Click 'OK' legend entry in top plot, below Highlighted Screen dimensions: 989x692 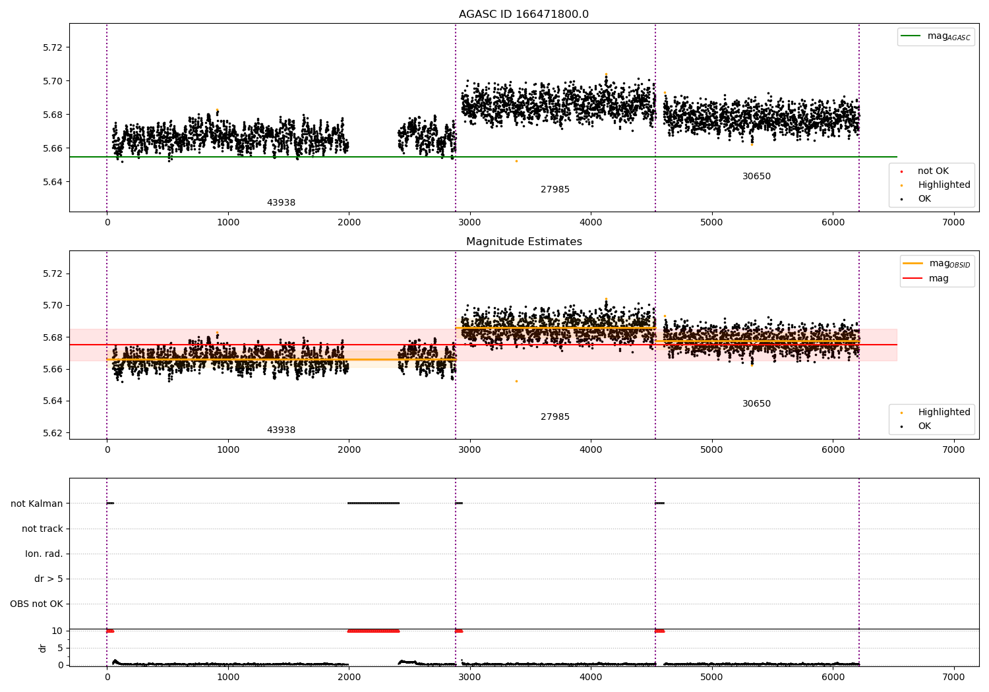pyautogui.click(x=924, y=199)
